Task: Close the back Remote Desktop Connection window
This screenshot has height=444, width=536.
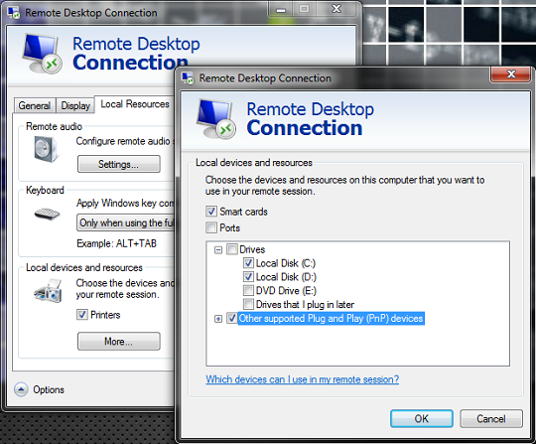Action: (x=336, y=9)
